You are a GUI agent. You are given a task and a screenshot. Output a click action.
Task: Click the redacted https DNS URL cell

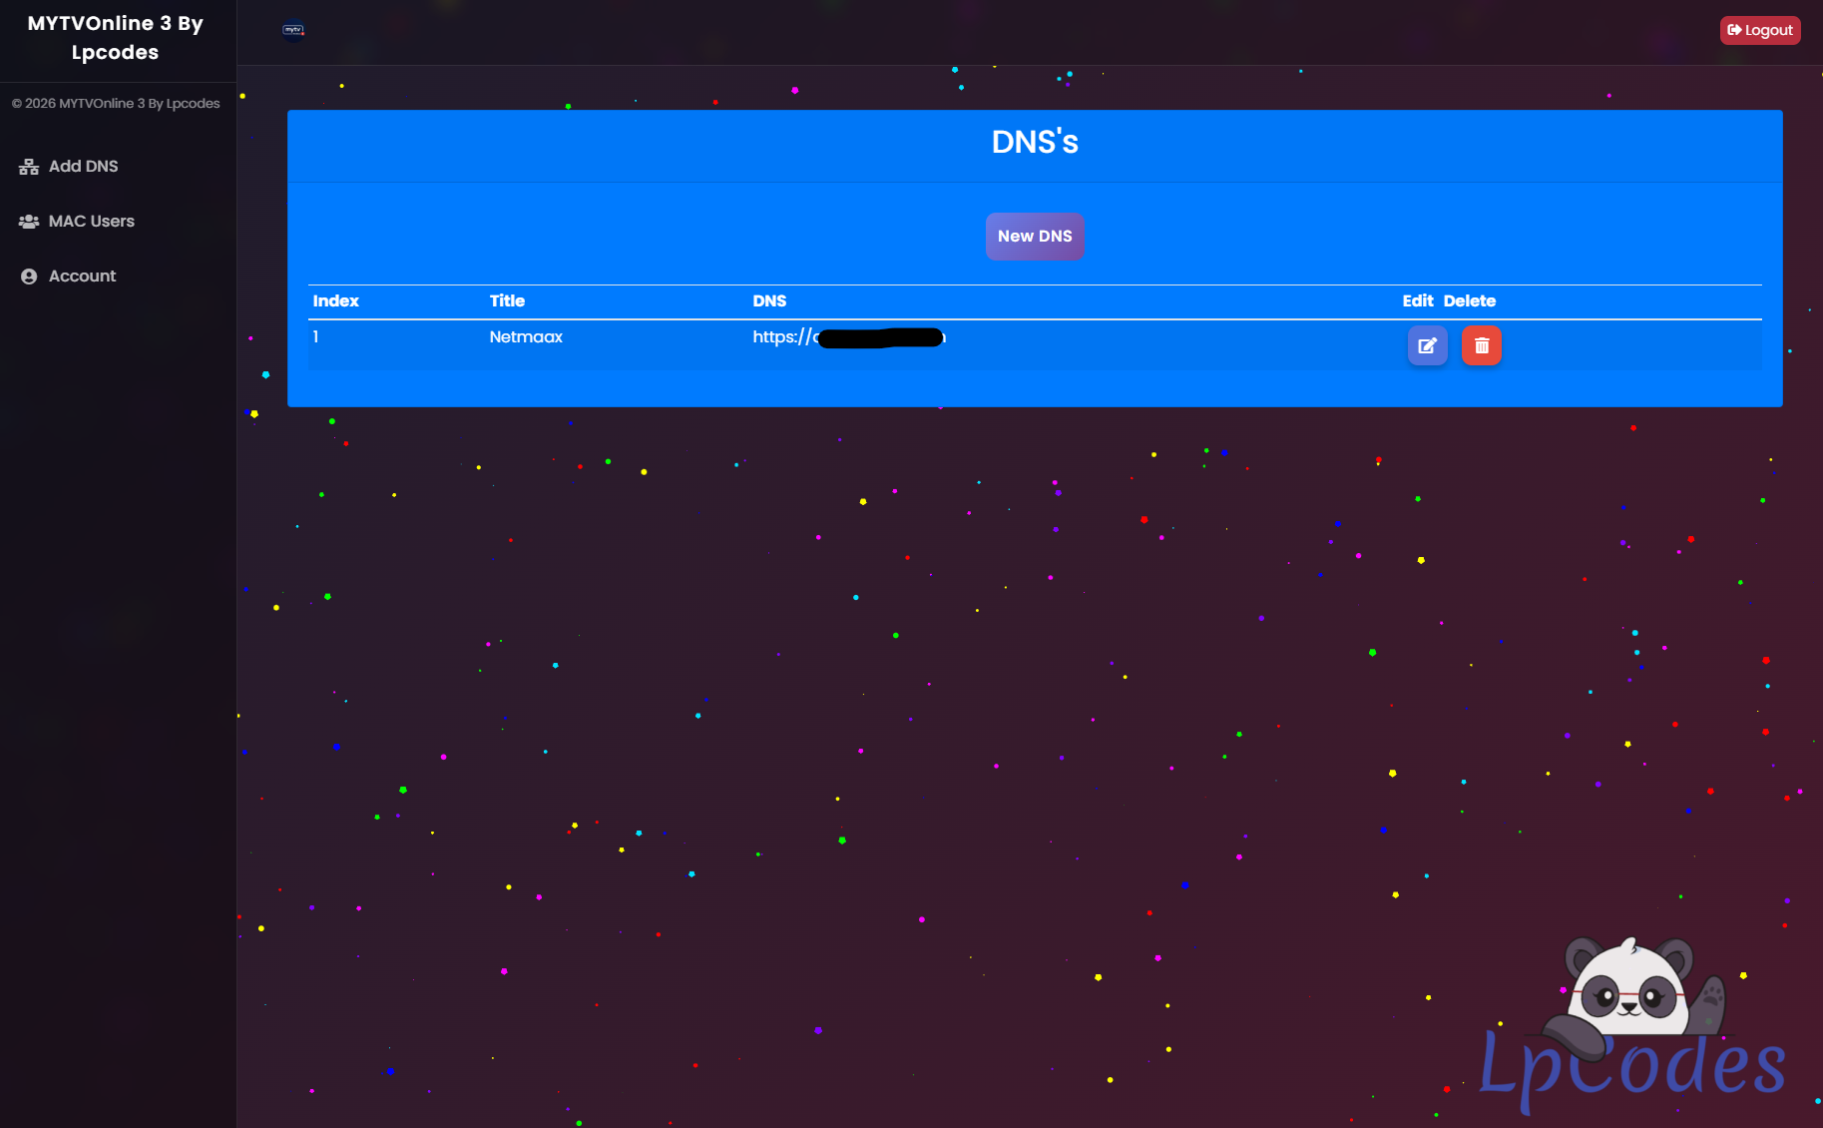[848, 337]
